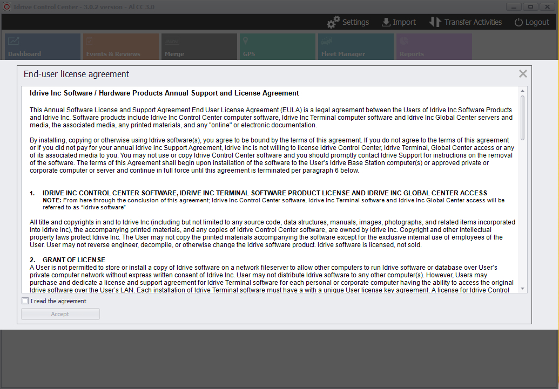Click the Idrive logo in the title bar
Screen dimensions: 559x389
[6, 6]
